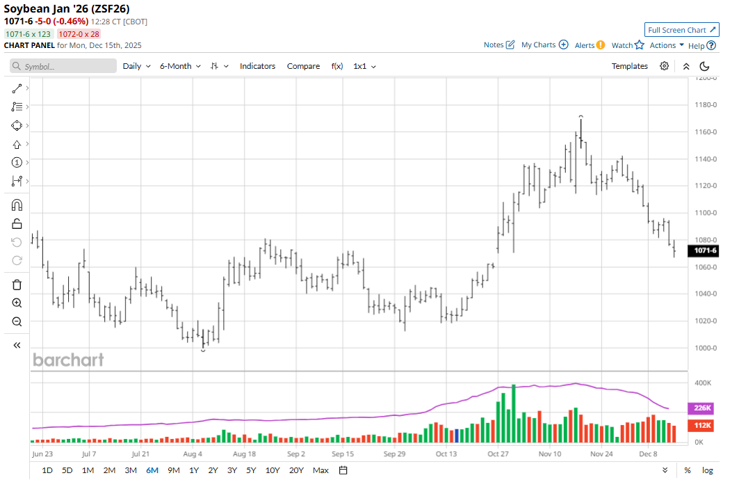Open the Fibonacci/text annotation tool
Image resolution: width=755 pixels, height=487 pixels.
point(17,106)
